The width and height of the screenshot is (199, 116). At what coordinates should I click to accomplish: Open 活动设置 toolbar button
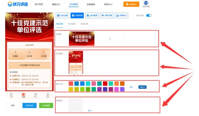click(63, 15)
